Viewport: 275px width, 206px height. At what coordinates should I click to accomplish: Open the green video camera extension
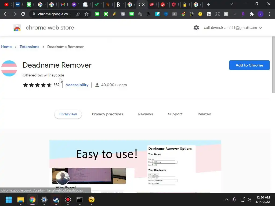97,14
